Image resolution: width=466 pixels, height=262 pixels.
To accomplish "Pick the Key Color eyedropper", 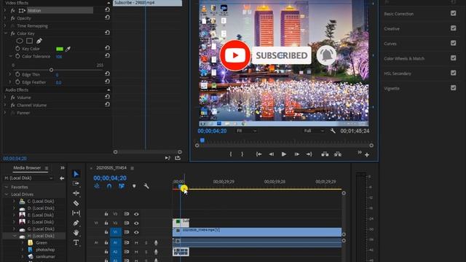I will coord(68,49).
